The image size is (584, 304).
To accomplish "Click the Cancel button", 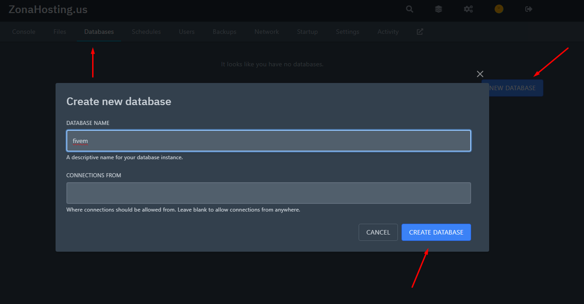I will [x=378, y=232].
